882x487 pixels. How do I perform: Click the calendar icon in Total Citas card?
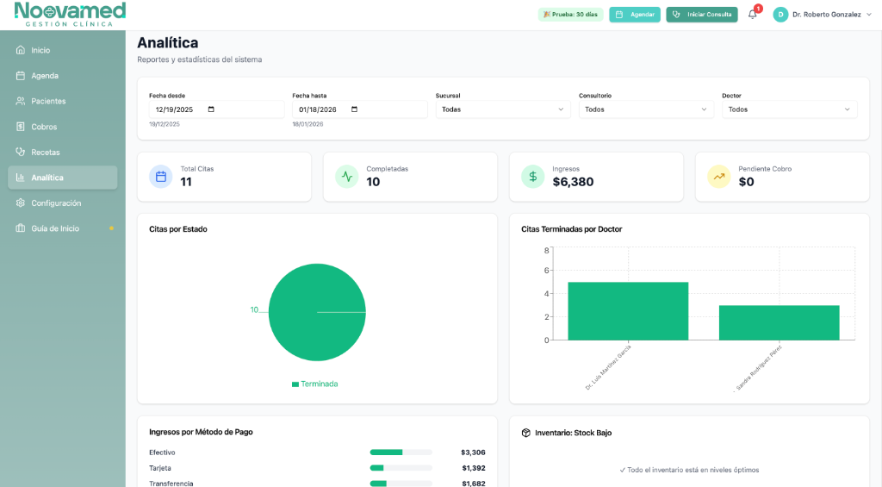click(161, 177)
